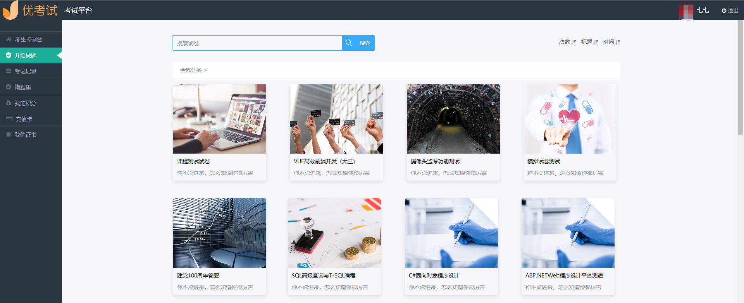The image size is (744, 303).
Task: Open VUE高效前端开发 hands-with-cards thumbnail
Action: tap(336, 119)
